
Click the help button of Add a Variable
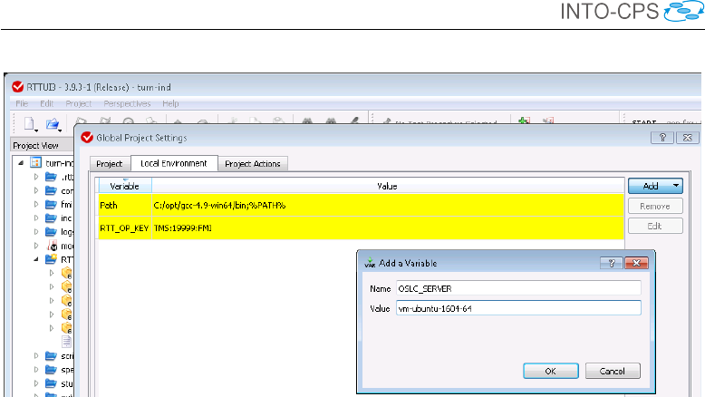point(612,263)
